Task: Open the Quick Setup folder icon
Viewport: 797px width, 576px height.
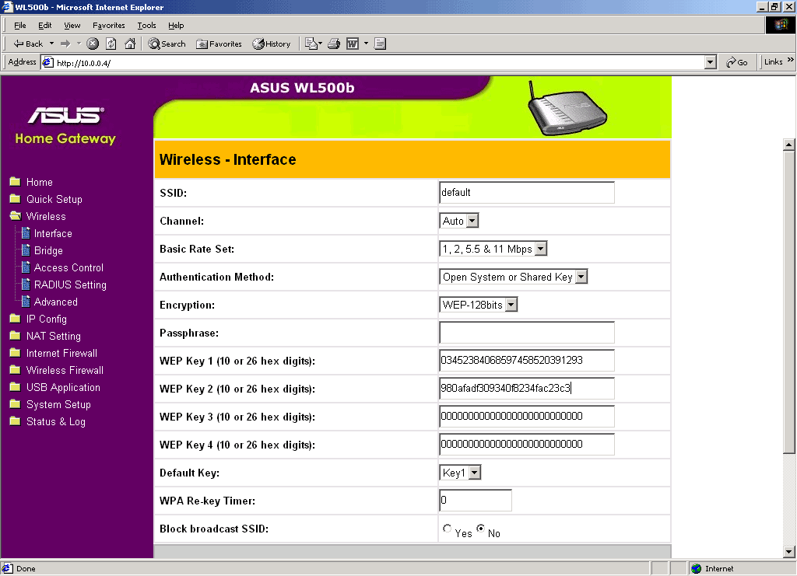Action: pyautogui.click(x=16, y=198)
